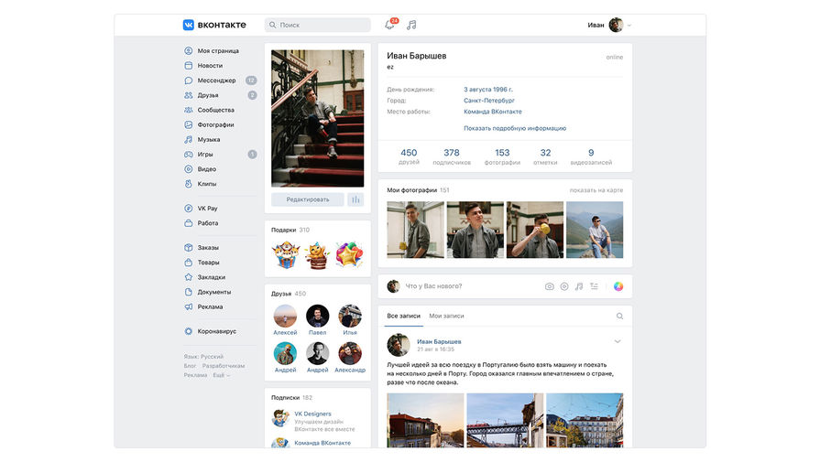Open mountain lake photo thumbnail
The width and height of the screenshot is (820, 462).
click(595, 230)
